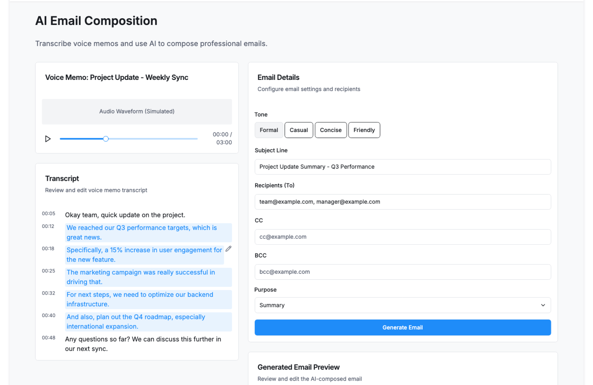The height and width of the screenshot is (385, 593).
Task: Choose the Casual tone
Action: (x=299, y=130)
